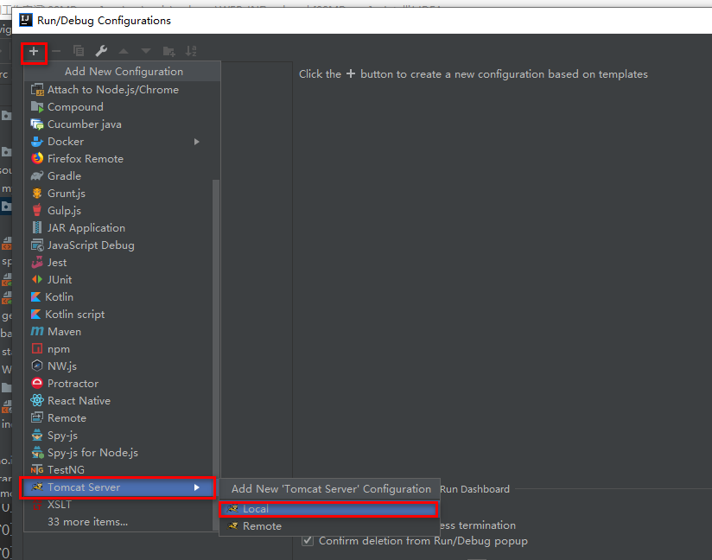Click the Move Down arrow icon
This screenshot has height=560, width=712.
146,51
